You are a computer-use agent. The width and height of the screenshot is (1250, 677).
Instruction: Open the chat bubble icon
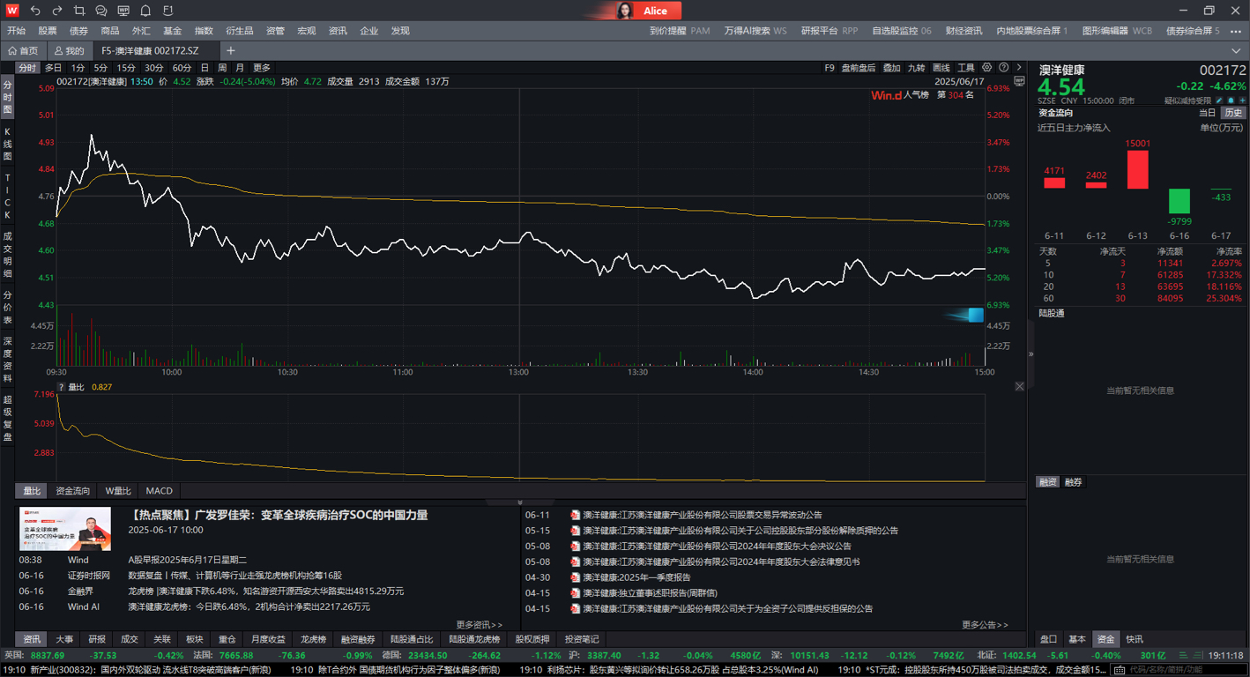[101, 11]
